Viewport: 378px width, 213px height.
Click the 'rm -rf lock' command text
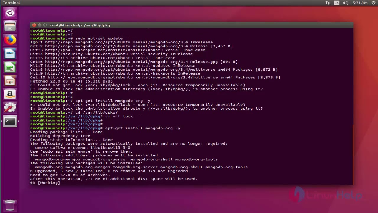(x=119, y=116)
